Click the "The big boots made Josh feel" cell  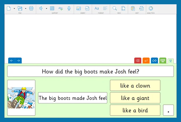pos(73,98)
